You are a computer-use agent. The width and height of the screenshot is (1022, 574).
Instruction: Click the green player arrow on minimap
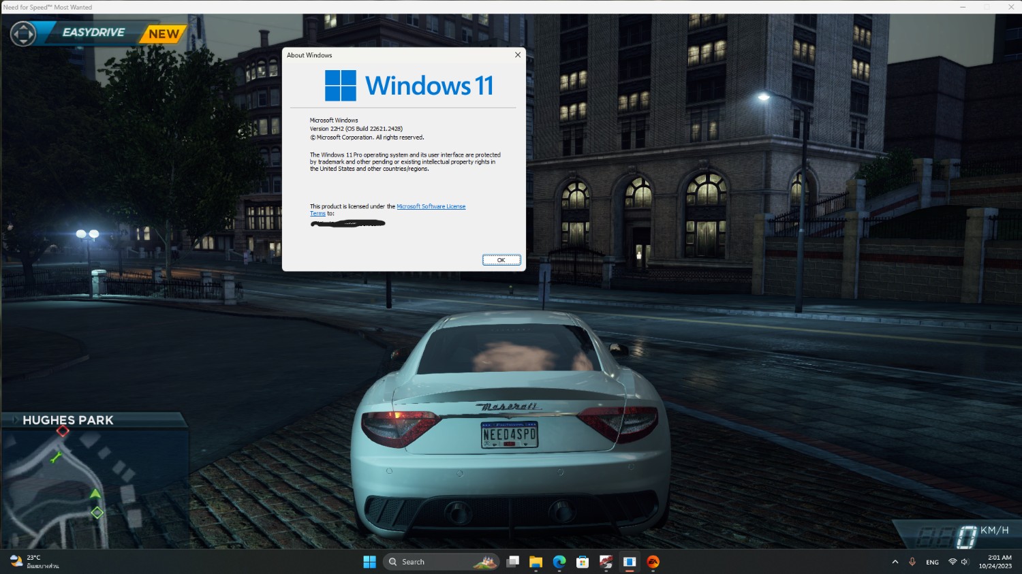pyautogui.click(x=95, y=493)
